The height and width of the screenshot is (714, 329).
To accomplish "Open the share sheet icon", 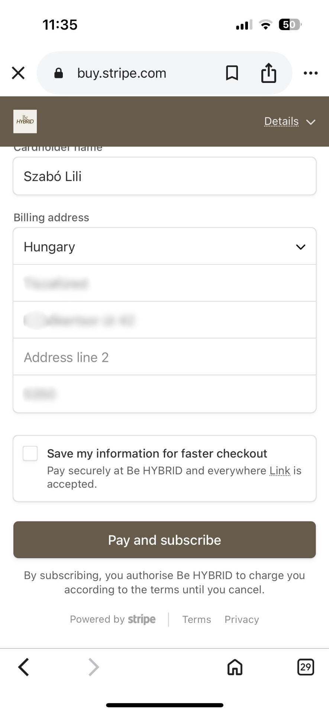I will tap(268, 73).
